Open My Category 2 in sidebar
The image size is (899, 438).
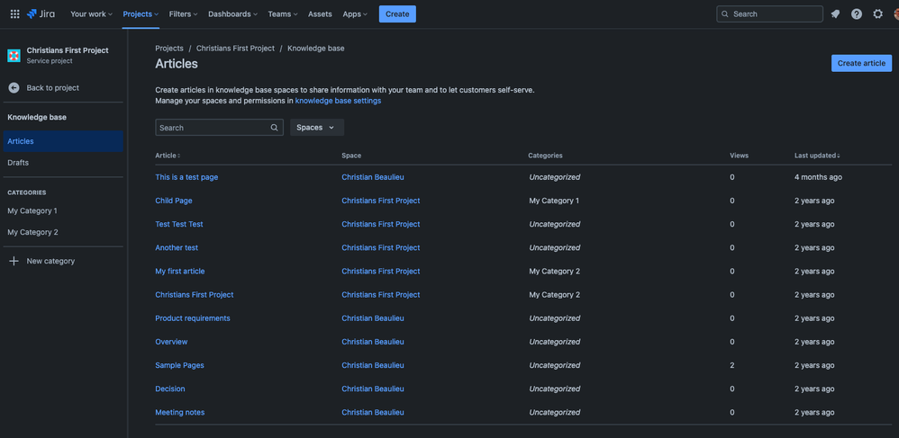click(63, 232)
